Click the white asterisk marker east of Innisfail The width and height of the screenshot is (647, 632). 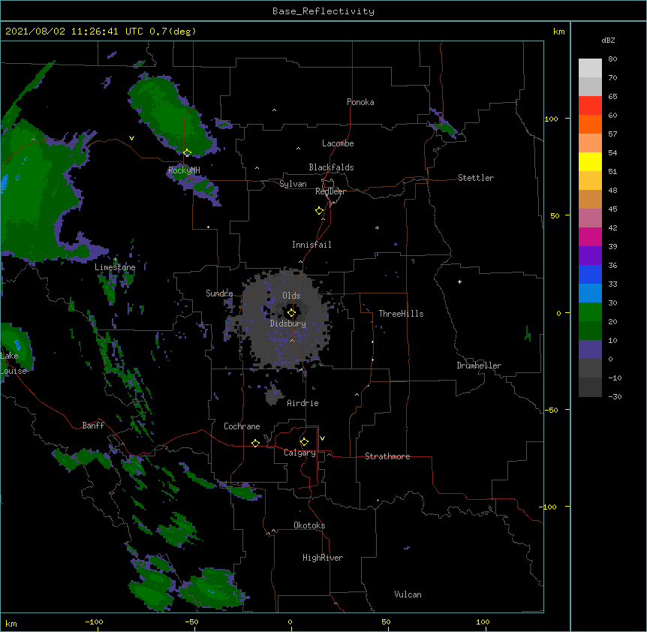coord(377,227)
